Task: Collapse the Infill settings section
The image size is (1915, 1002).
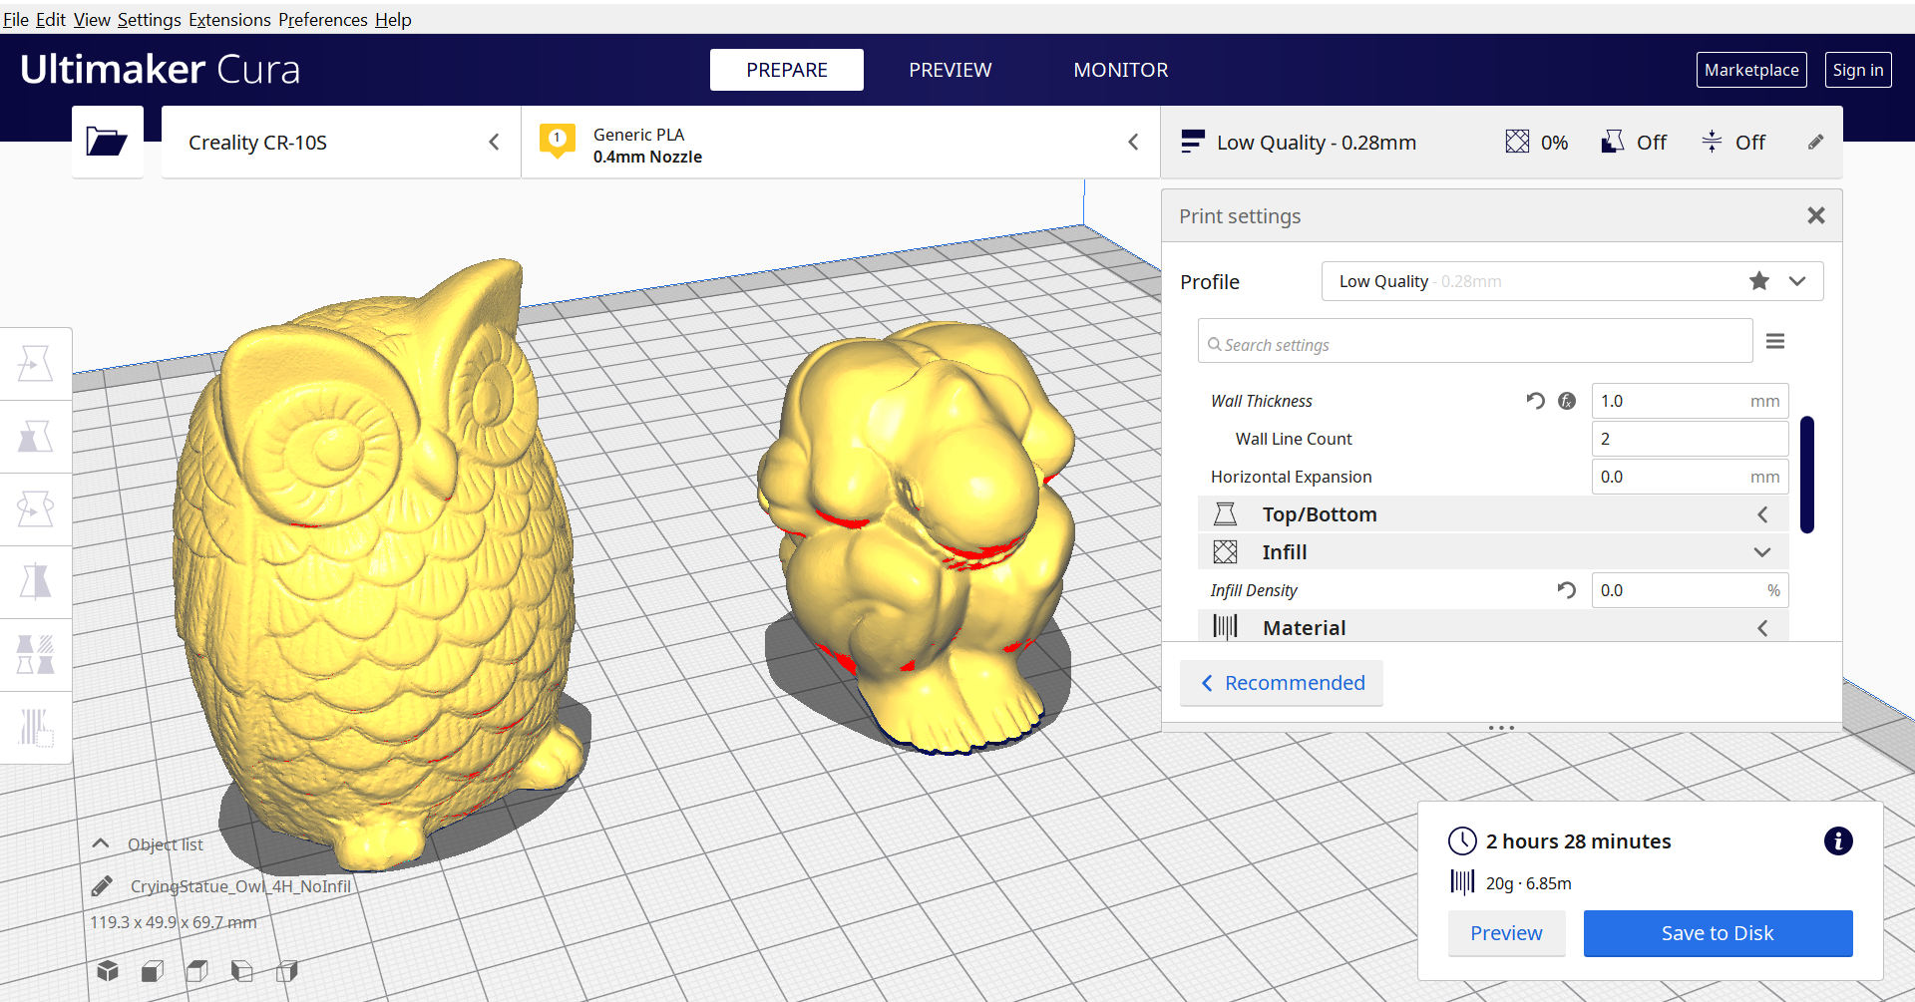Action: coord(1493,552)
